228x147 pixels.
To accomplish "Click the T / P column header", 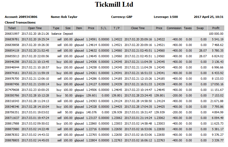I will [117, 28].
